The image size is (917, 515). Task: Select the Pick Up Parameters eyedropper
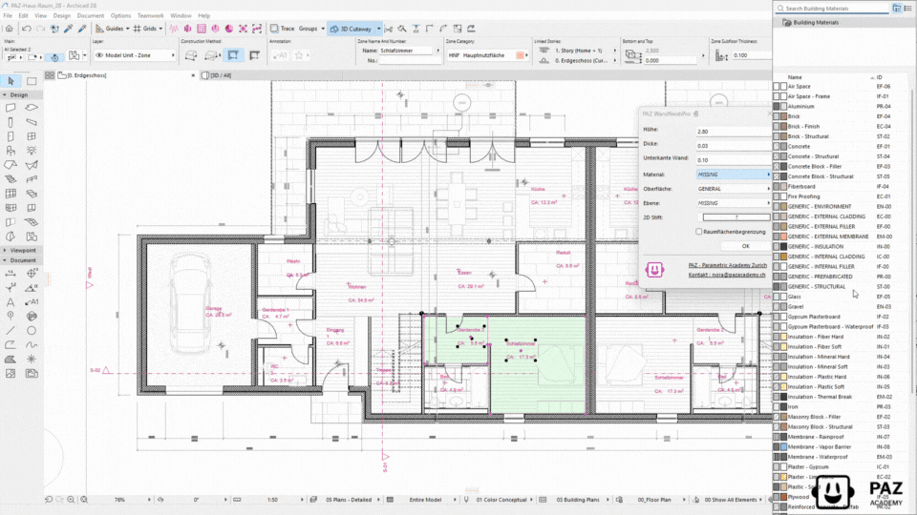coord(69,29)
